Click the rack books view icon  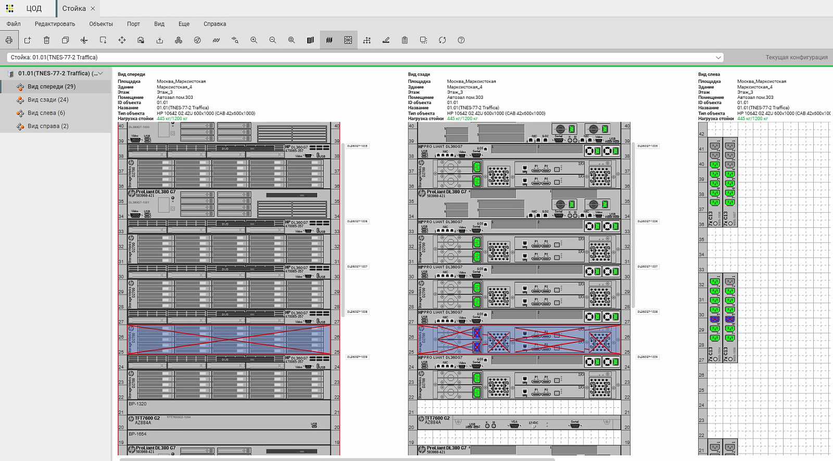click(x=310, y=40)
